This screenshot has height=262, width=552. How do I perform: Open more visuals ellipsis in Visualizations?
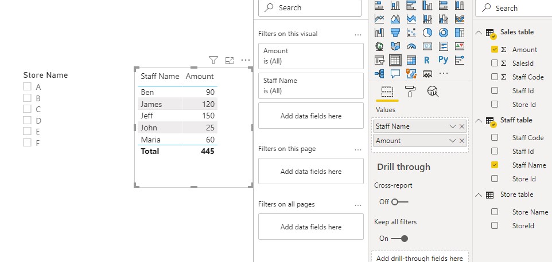click(444, 74)
